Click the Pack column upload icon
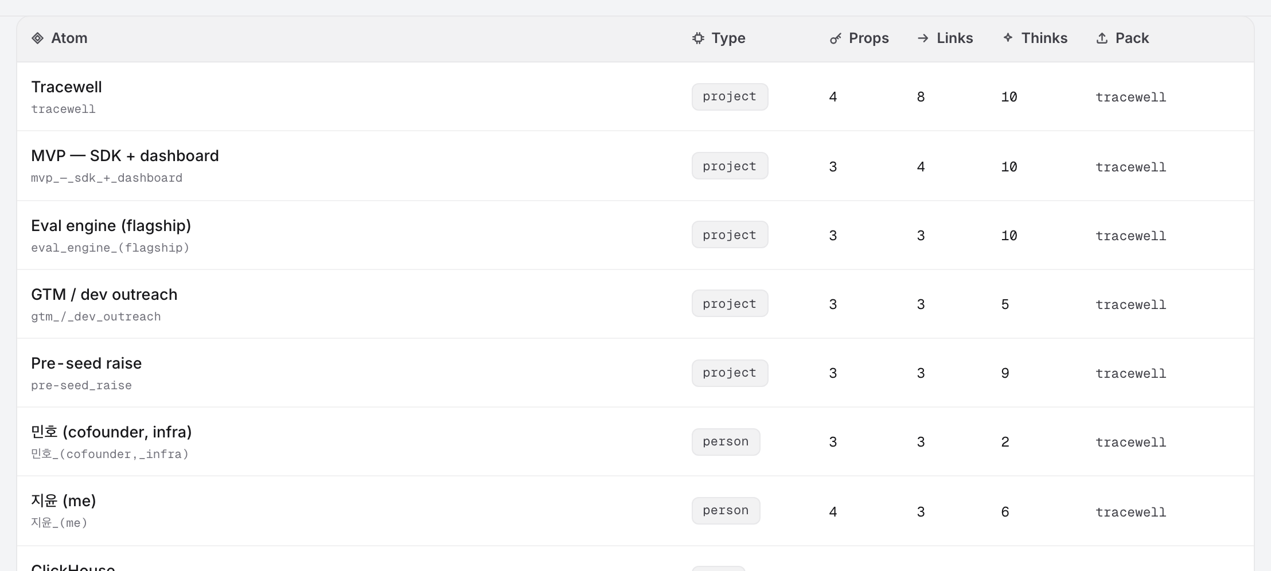 [x=1102, y=38]
